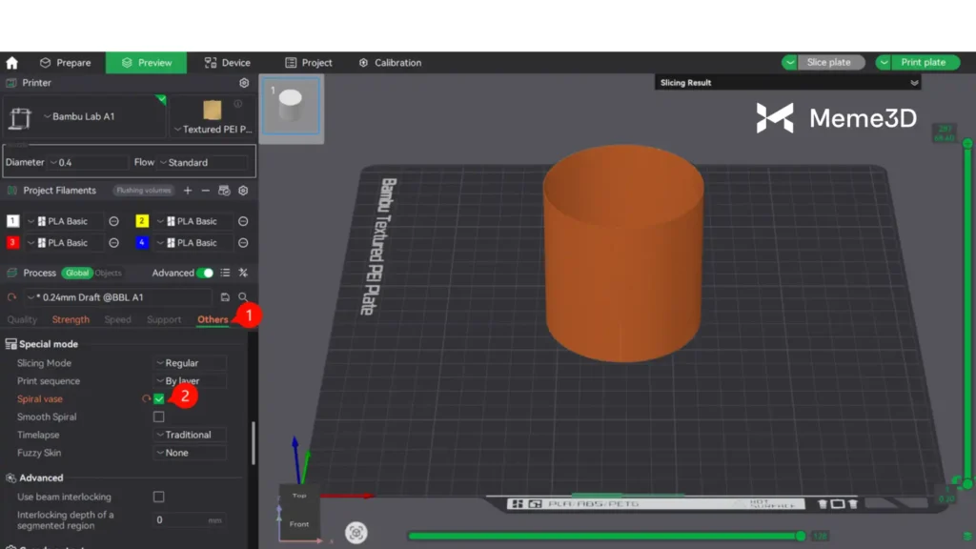Viewport: 976px width, 549px height.
Task: Search process settings with magnifier icon
Action: (x=243, y=297)
